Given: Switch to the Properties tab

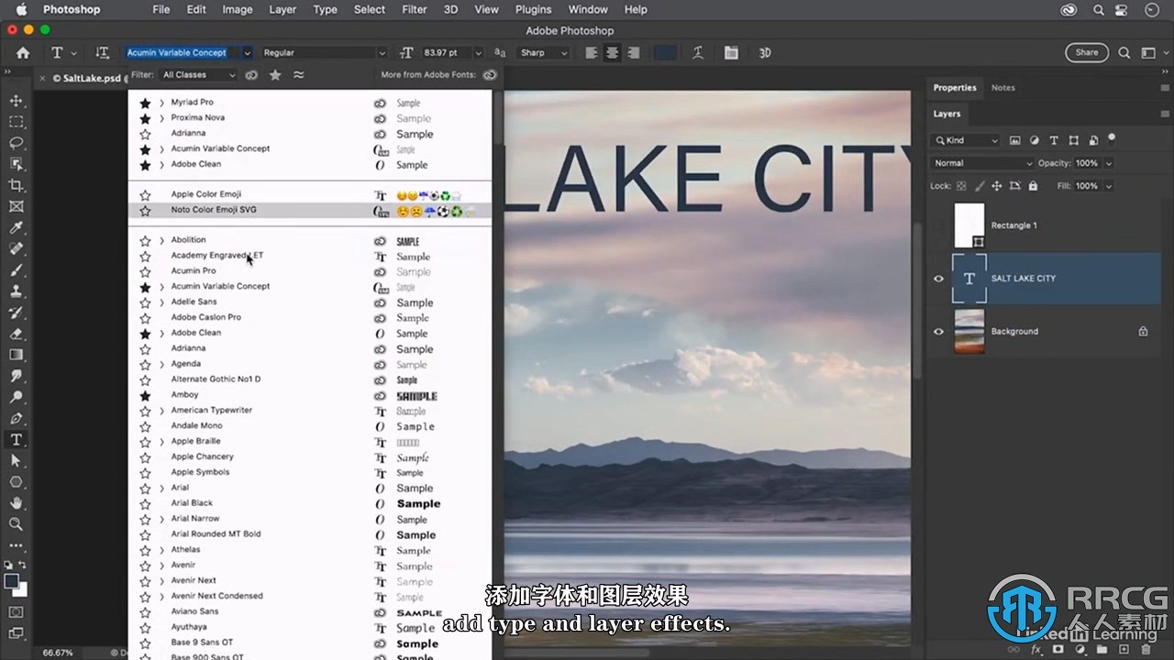Looking at the screenshot, I should coord(955,88).
